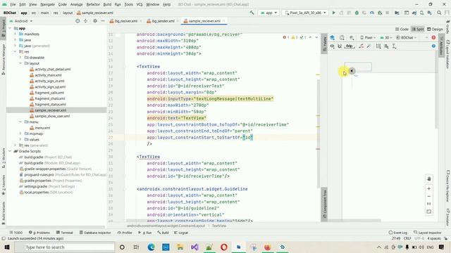Viewport: 451px width, 253px height.
Task: Go to next highlighted error arrow in editor
Action: [x=316, y=37]
